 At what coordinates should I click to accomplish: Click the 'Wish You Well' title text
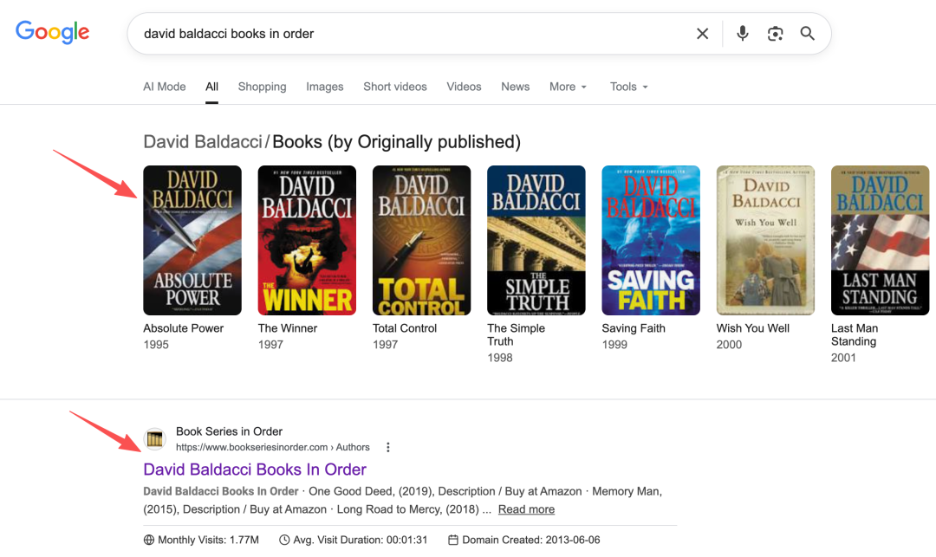753,328
